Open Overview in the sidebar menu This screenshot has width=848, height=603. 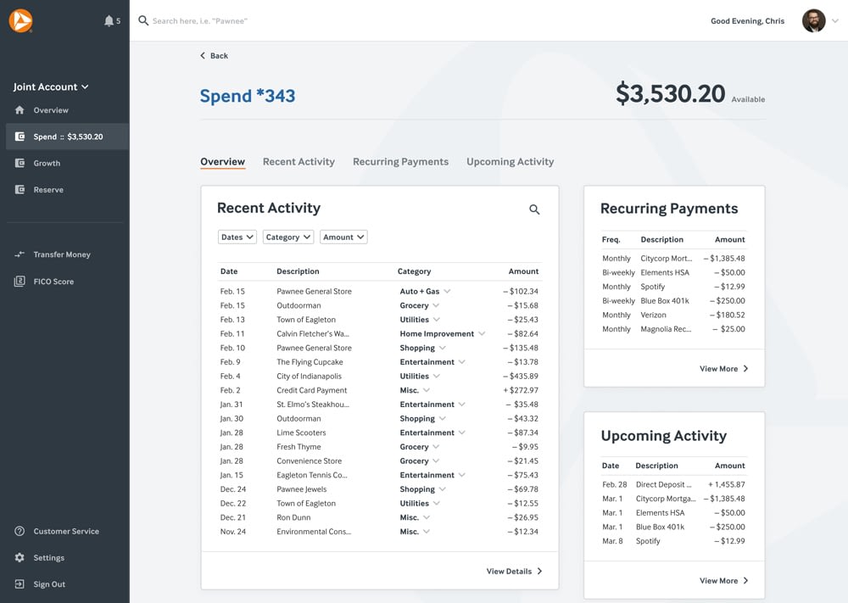[51, 109]
